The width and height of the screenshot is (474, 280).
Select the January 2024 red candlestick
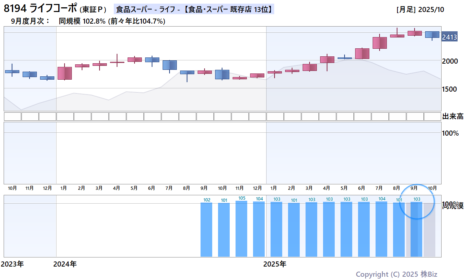click(x=65, y=73)
